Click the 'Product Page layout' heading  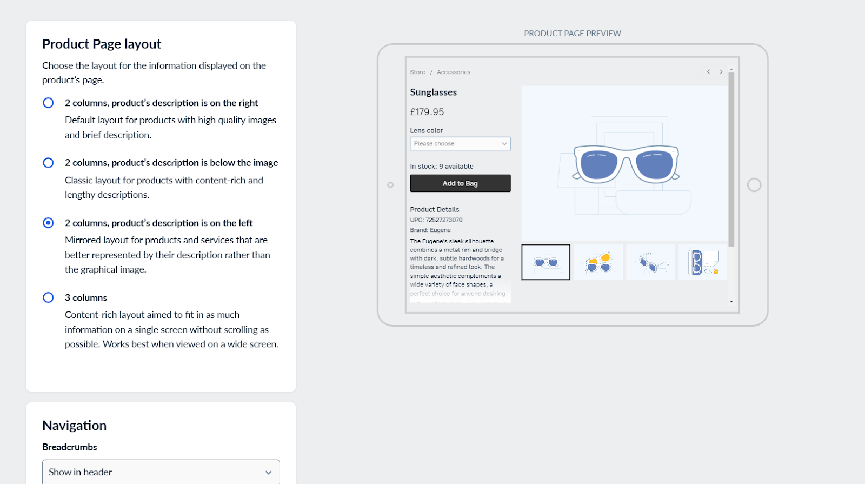pos(102,44)
